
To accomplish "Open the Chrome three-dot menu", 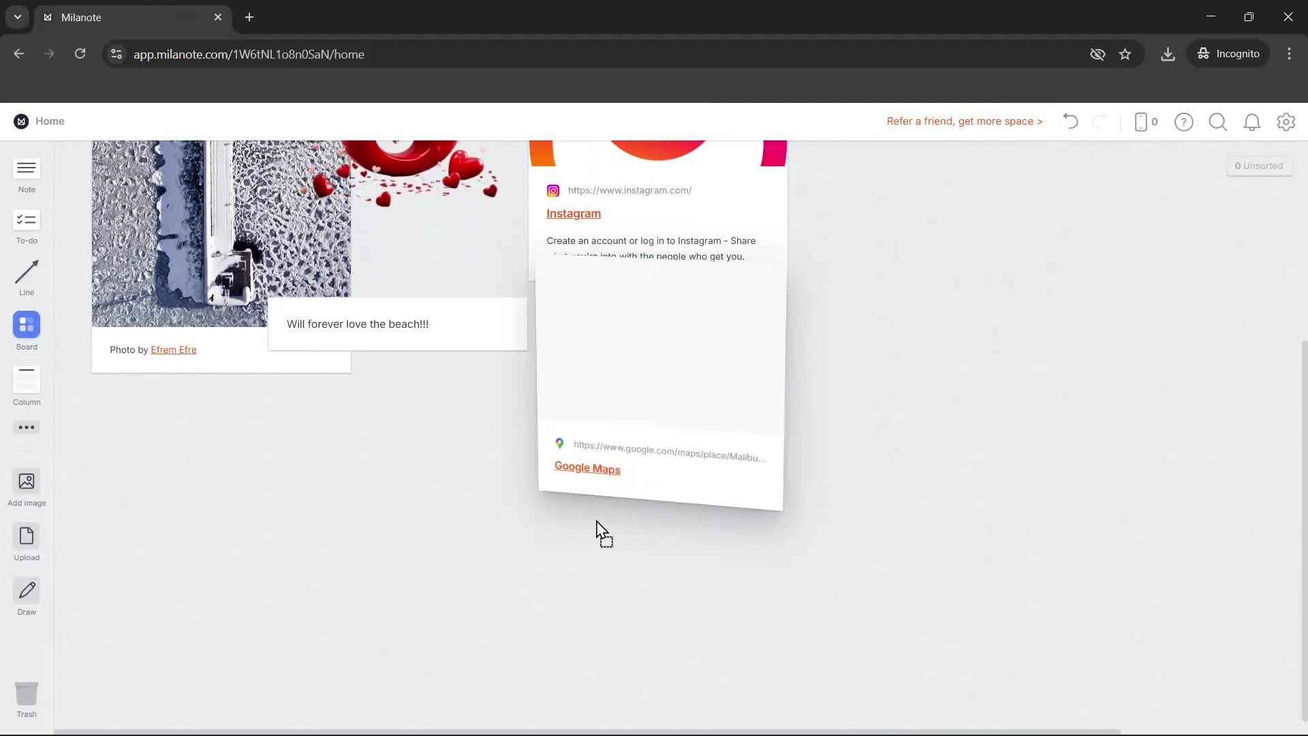I will pyautogui.click(x=1289, y=54).
